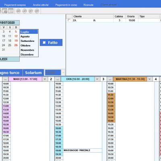Select day 10 in the calendar

click(4, 36)
